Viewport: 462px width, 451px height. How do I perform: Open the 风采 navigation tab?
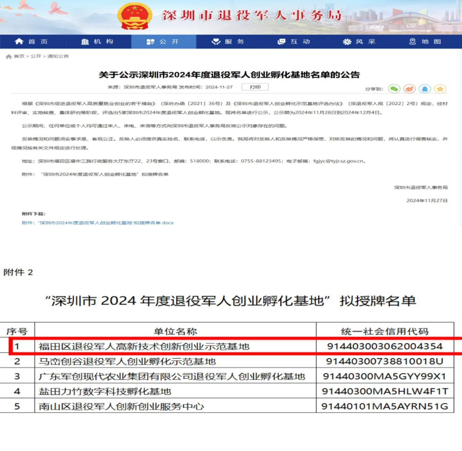(x=359, y=42)
